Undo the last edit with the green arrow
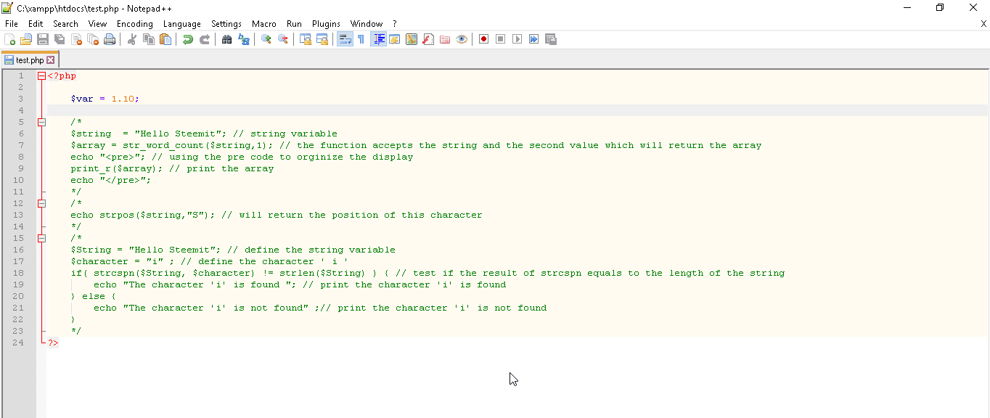 coord(188,39)
